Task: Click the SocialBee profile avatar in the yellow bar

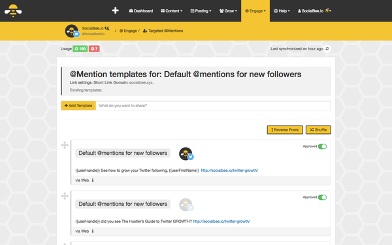Action: [72, 31]
